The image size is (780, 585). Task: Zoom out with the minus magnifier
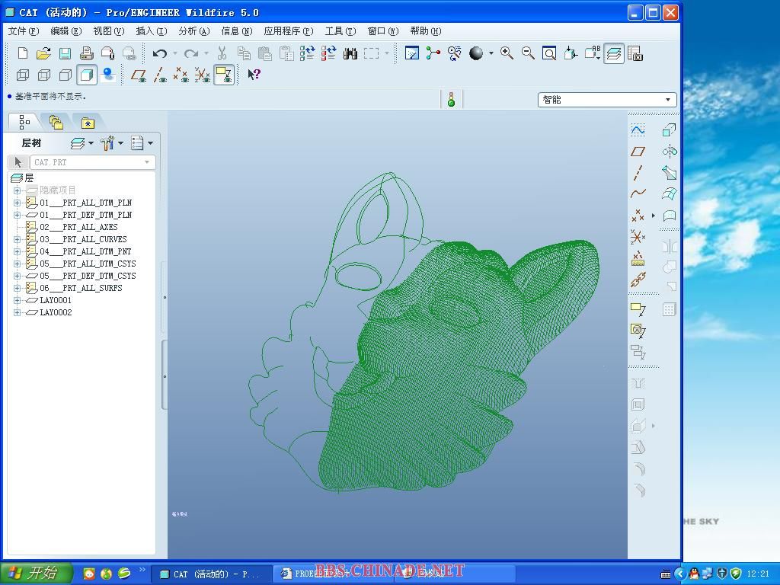[x=528, y=53]
